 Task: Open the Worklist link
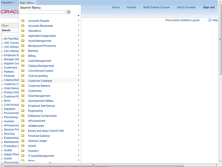click(x=131, y=7)
